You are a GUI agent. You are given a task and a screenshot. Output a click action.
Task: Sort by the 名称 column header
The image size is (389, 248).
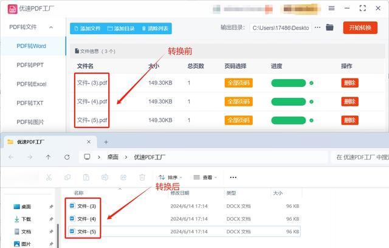coord(78,193)
